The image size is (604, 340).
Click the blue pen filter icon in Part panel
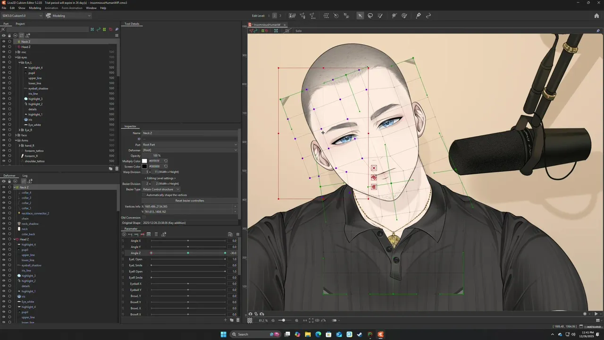117,29
